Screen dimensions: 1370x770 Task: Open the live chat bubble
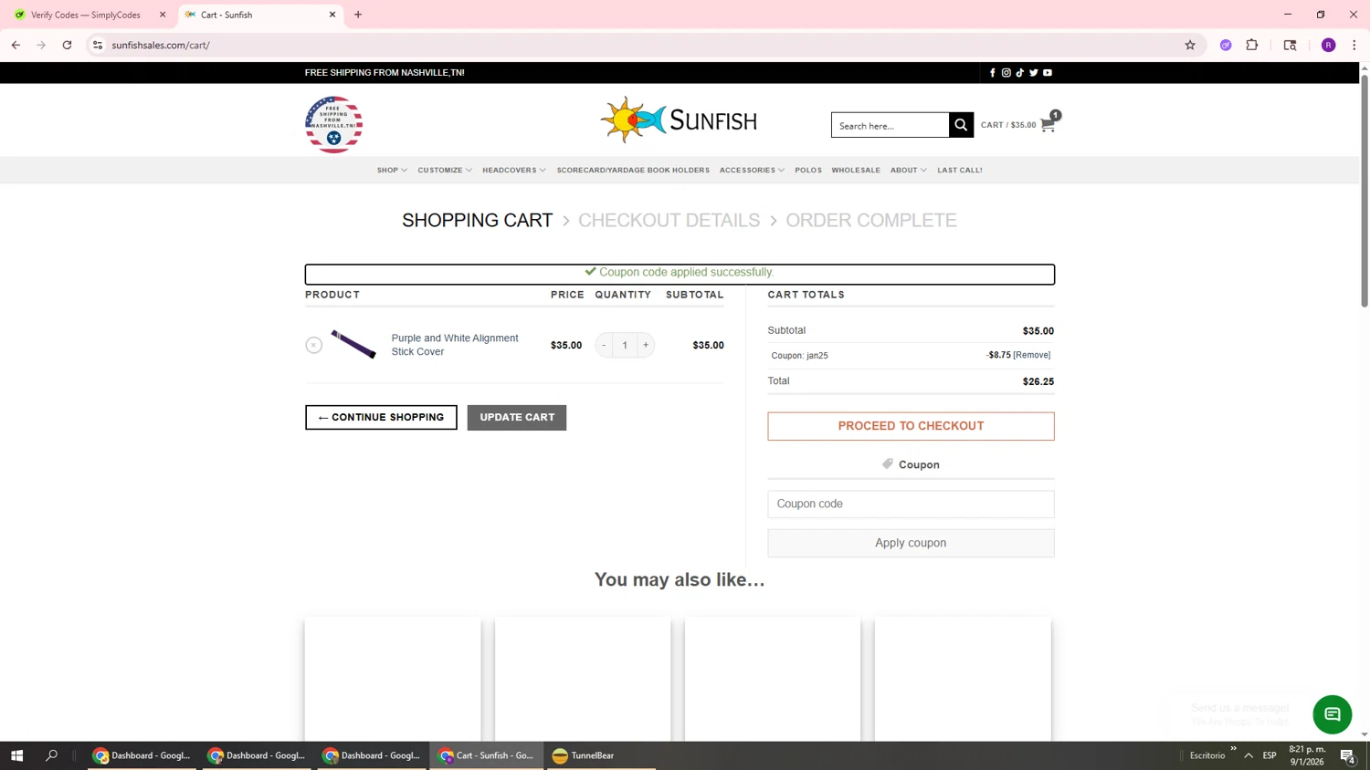tap(1333, 714)
